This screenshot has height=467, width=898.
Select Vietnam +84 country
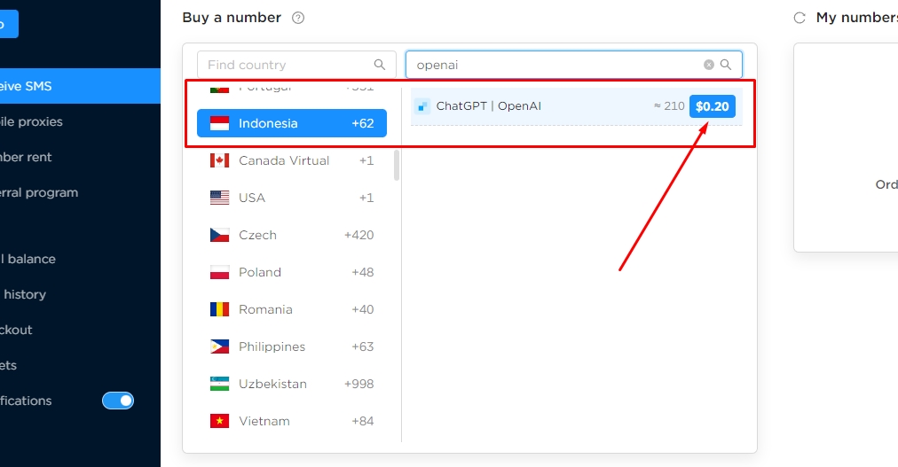(292, 421)
